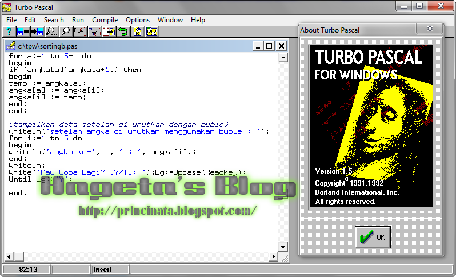Open the Run menu
Image resolution: width=456 pixels, height=277 pixels.
(x=78, y=20)
